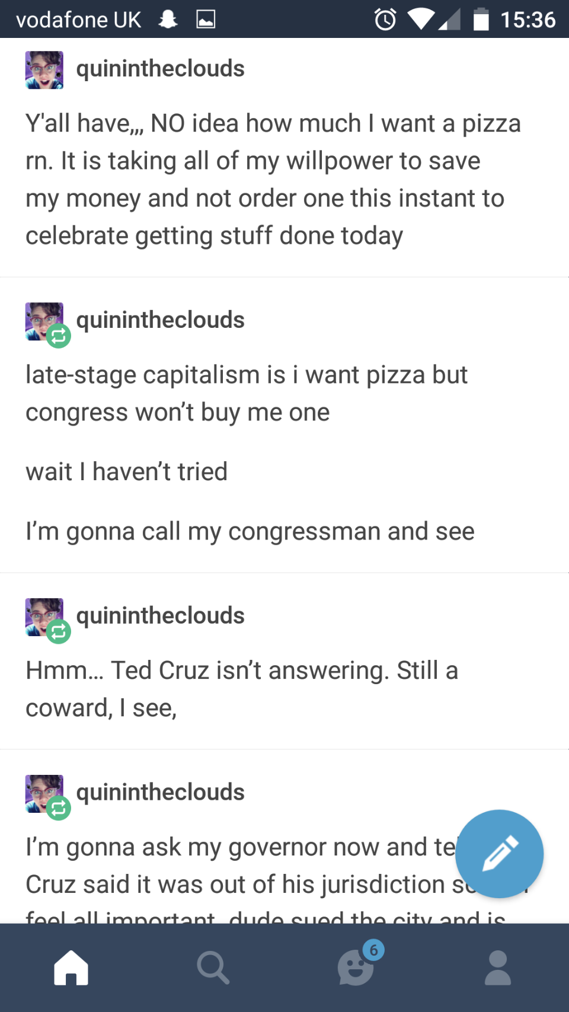Open username above the Ted Cruz post
The image size is (569, 1012).
coord(160,616)
